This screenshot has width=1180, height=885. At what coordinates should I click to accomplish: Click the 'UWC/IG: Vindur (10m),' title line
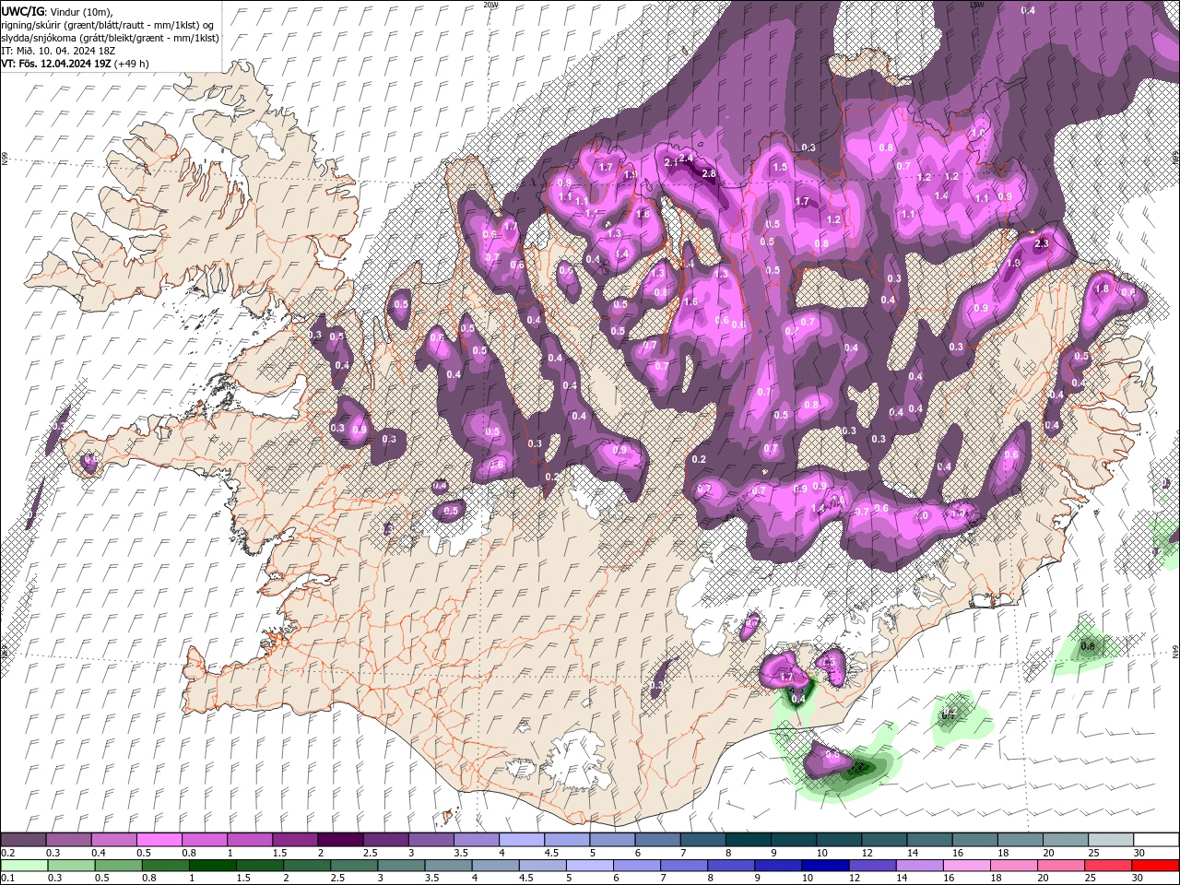coord(57,11)
